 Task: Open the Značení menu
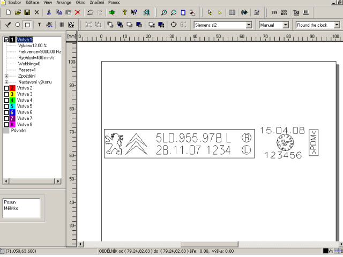pyautogui.click(x=97, y=3)
